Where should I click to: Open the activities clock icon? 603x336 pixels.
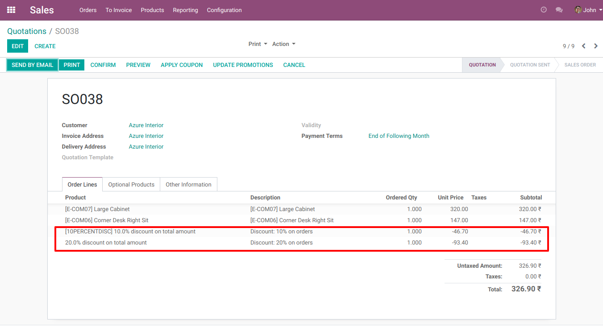[x=543, y=10]
